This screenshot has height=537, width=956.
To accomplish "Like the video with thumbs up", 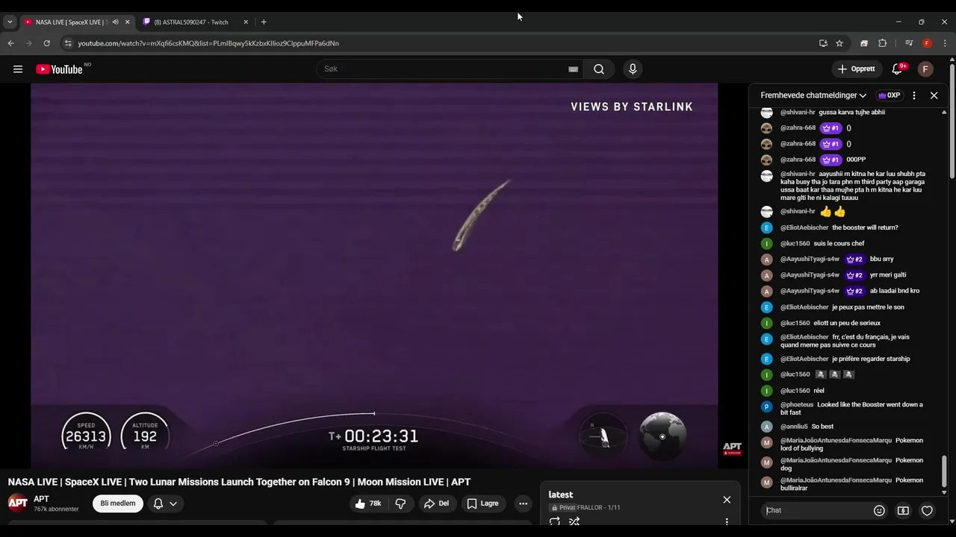I will click(368, 503).
